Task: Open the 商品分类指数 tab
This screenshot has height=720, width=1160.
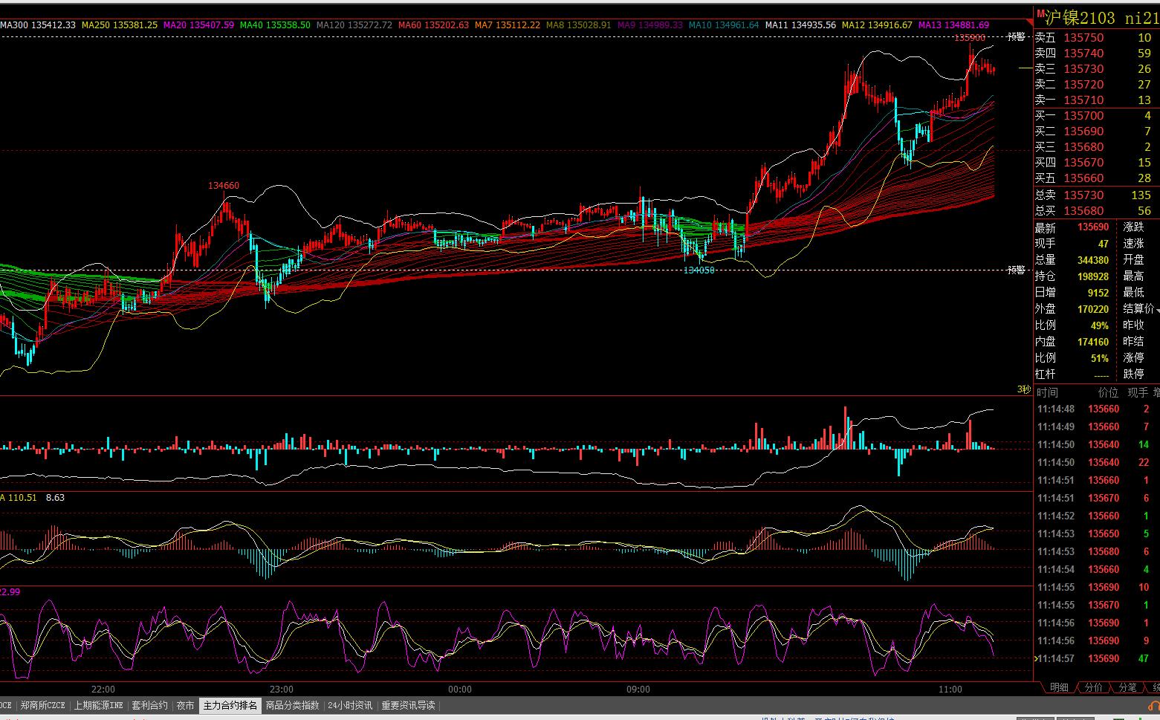Action: pyautogui.click(x=292, y=705)
